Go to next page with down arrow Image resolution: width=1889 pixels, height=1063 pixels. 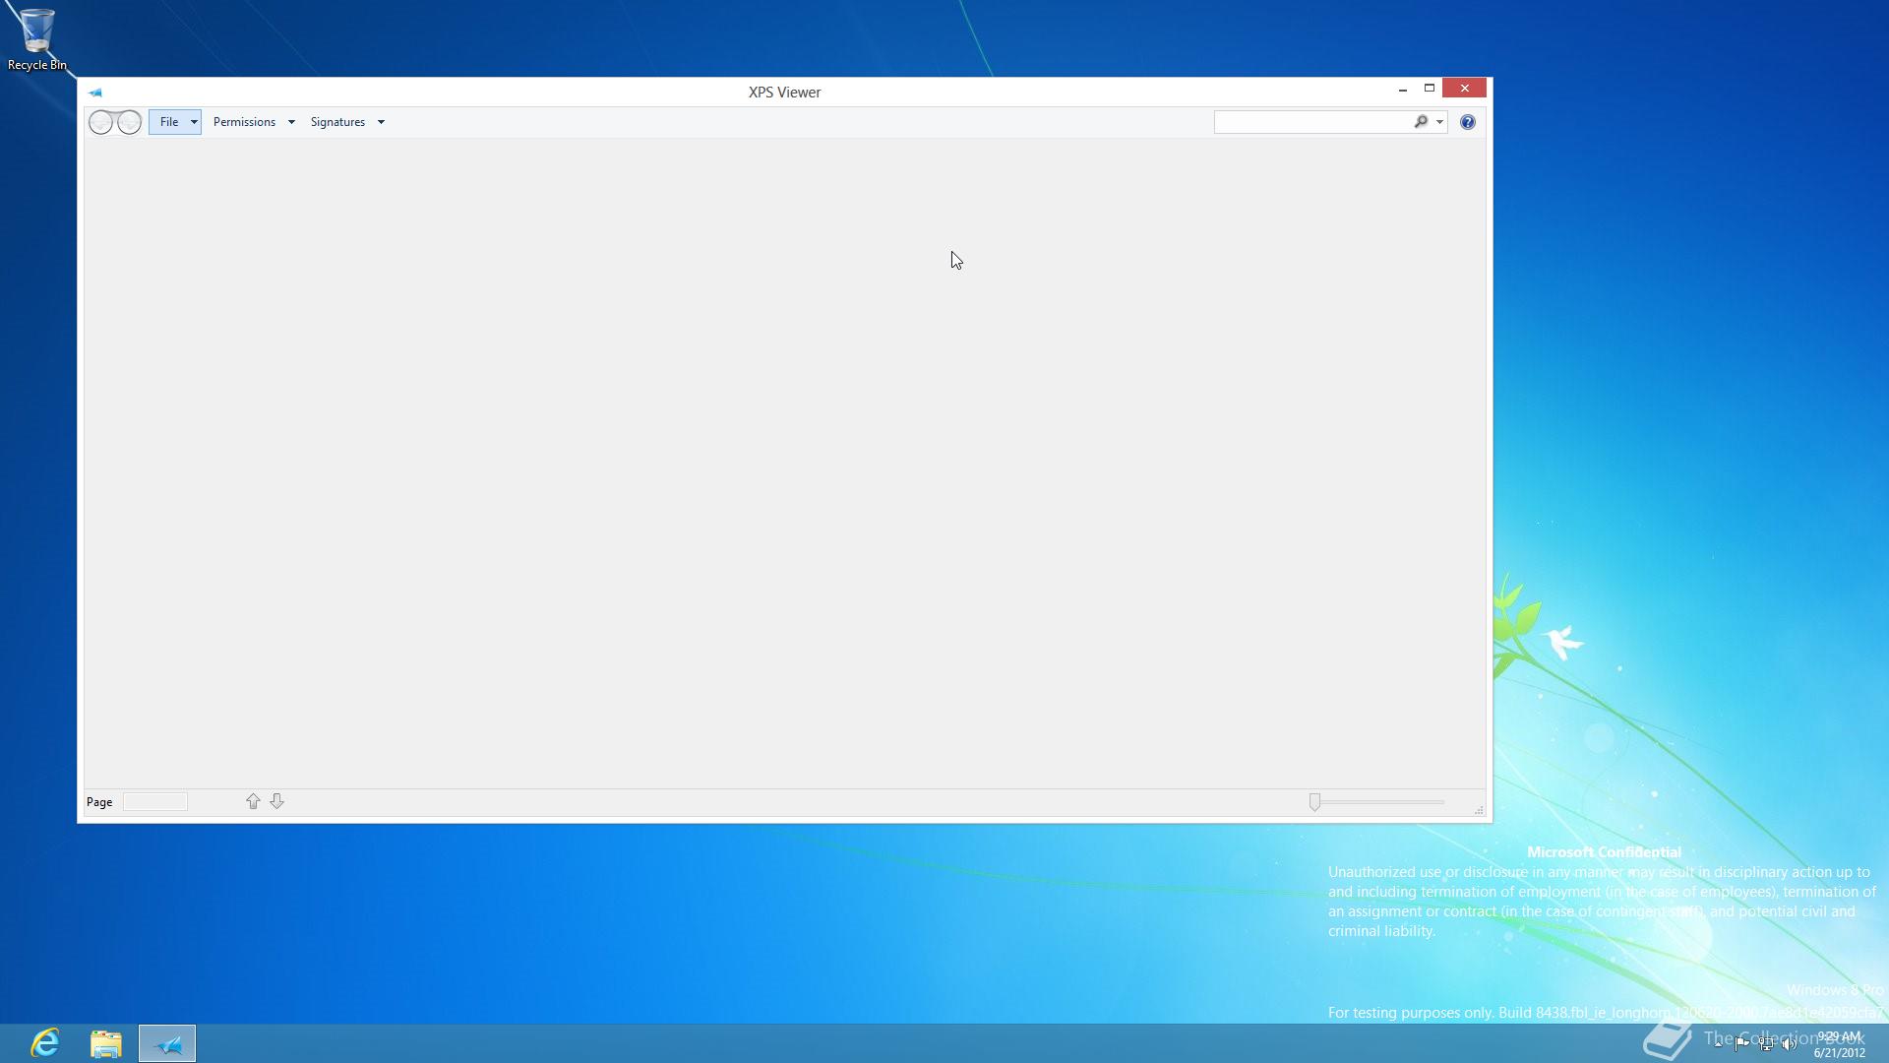click(276, 801)
